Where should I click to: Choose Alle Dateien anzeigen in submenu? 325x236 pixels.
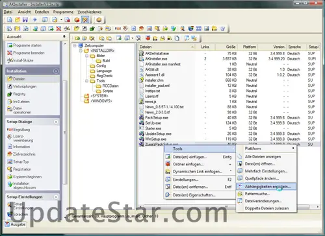click(x=266, y=157)
